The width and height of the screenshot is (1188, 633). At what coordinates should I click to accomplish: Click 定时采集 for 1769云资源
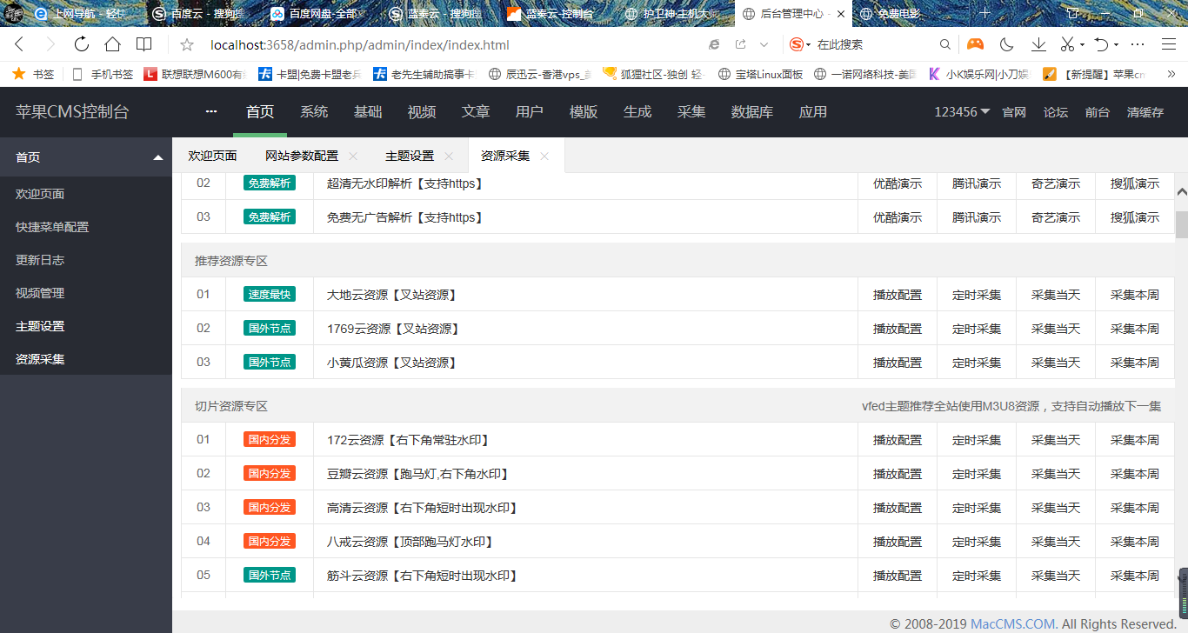pos(977,329)
